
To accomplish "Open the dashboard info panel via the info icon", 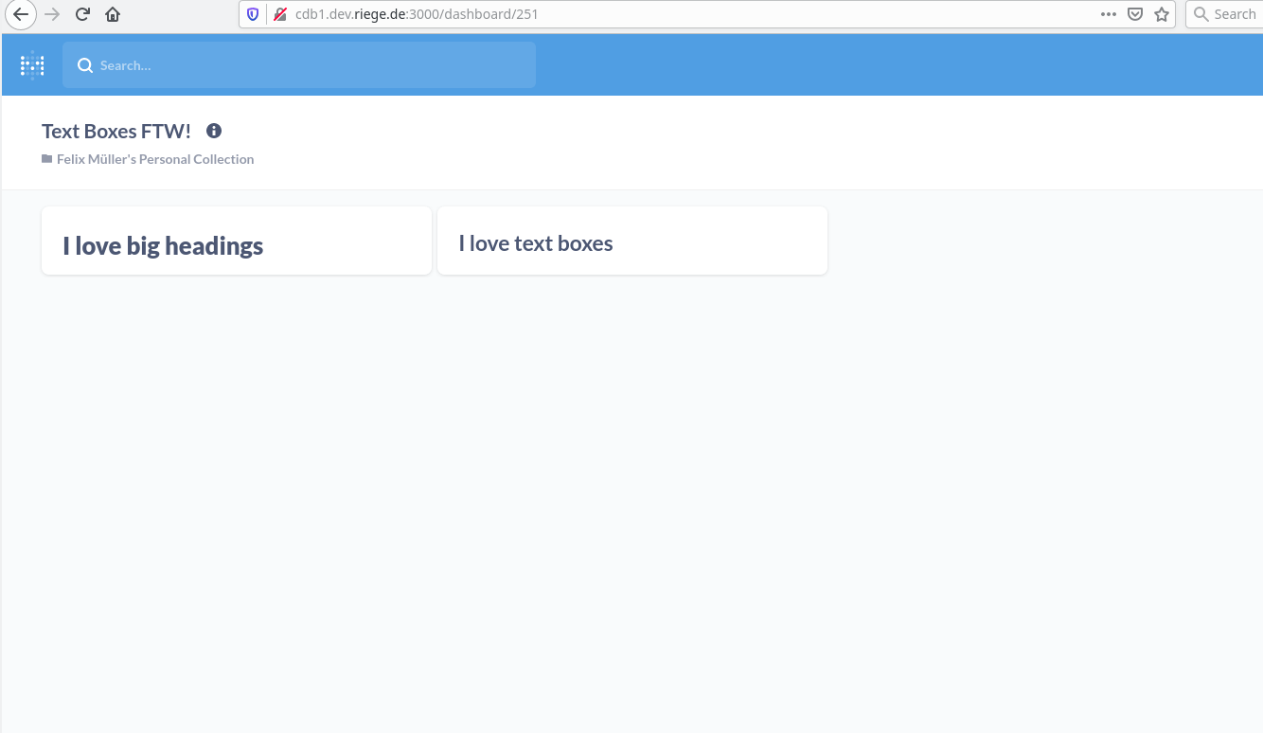I will [x=213, y=131].
